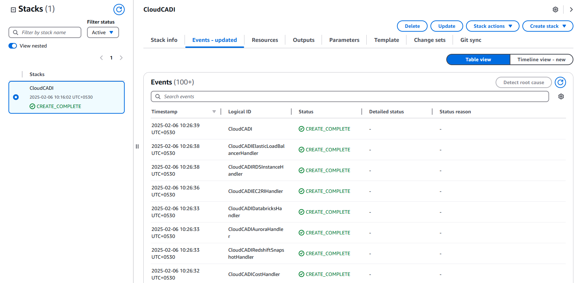Click the Detailed status column header
578x283 pixels.
tap(386, 112)
